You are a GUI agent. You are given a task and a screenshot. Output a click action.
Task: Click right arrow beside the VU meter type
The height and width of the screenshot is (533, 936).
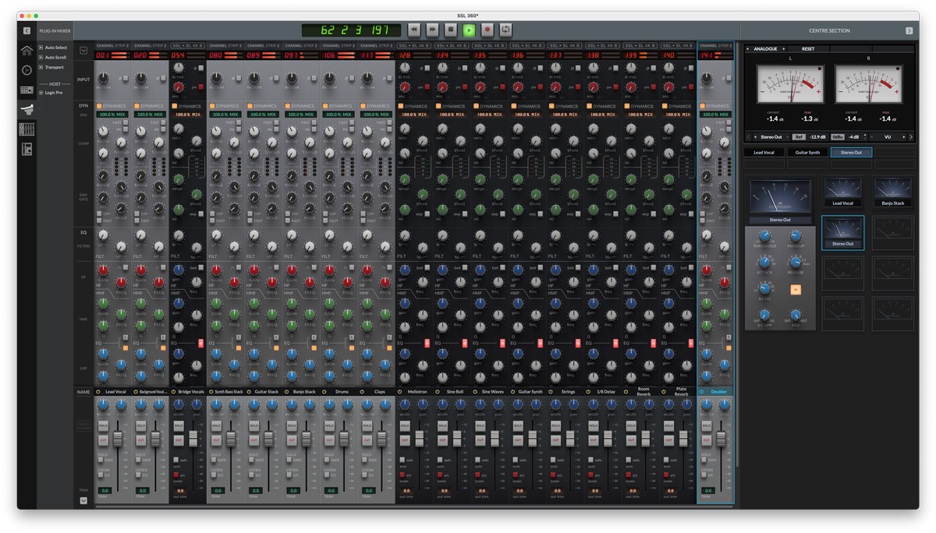click(904, 137)
